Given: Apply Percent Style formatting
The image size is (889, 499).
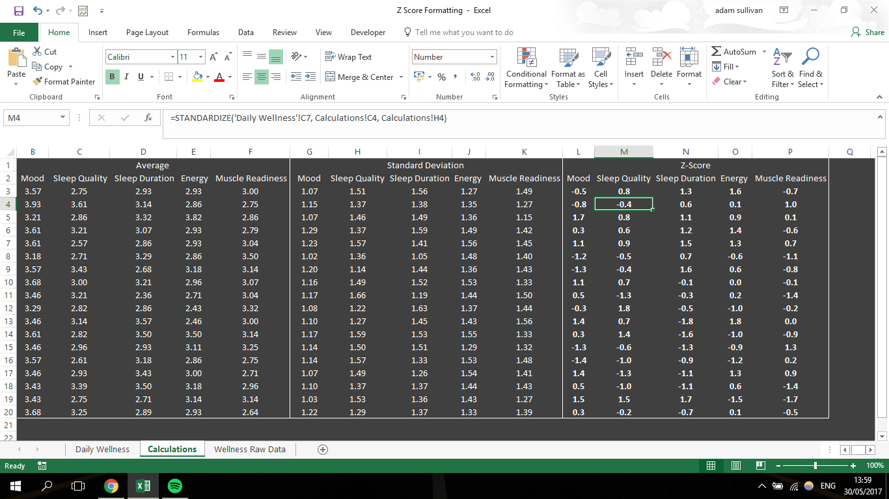Looking at the screenshot, I should (x=442, y=77).
